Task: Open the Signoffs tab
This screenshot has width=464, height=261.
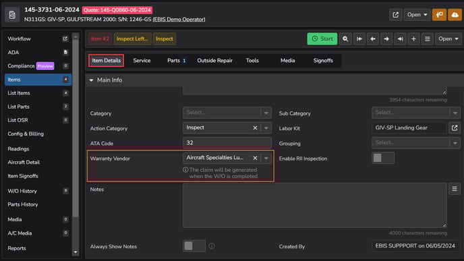Action: pos(323,61)
